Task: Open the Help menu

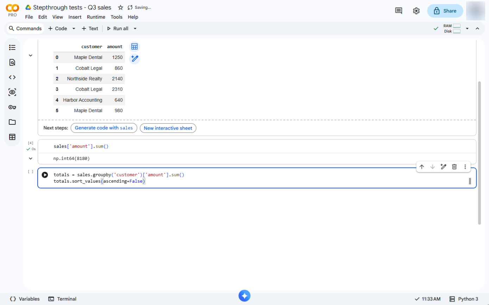Action: tap(133, 17)
